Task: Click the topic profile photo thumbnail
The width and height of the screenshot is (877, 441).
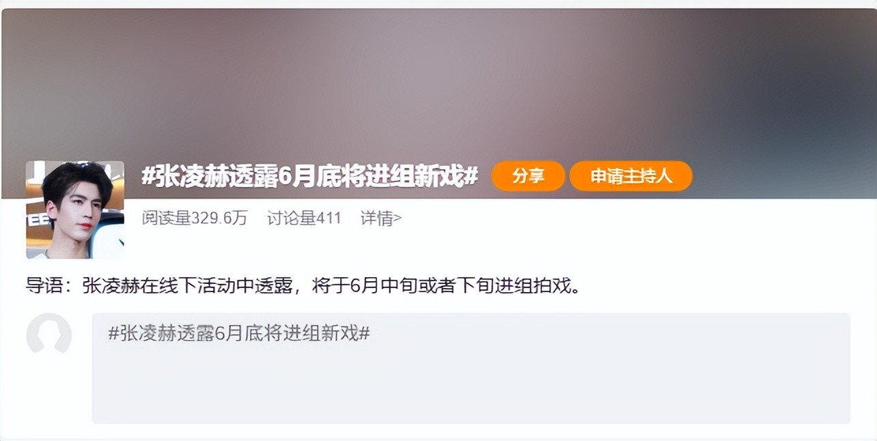Action: [75, 210]
